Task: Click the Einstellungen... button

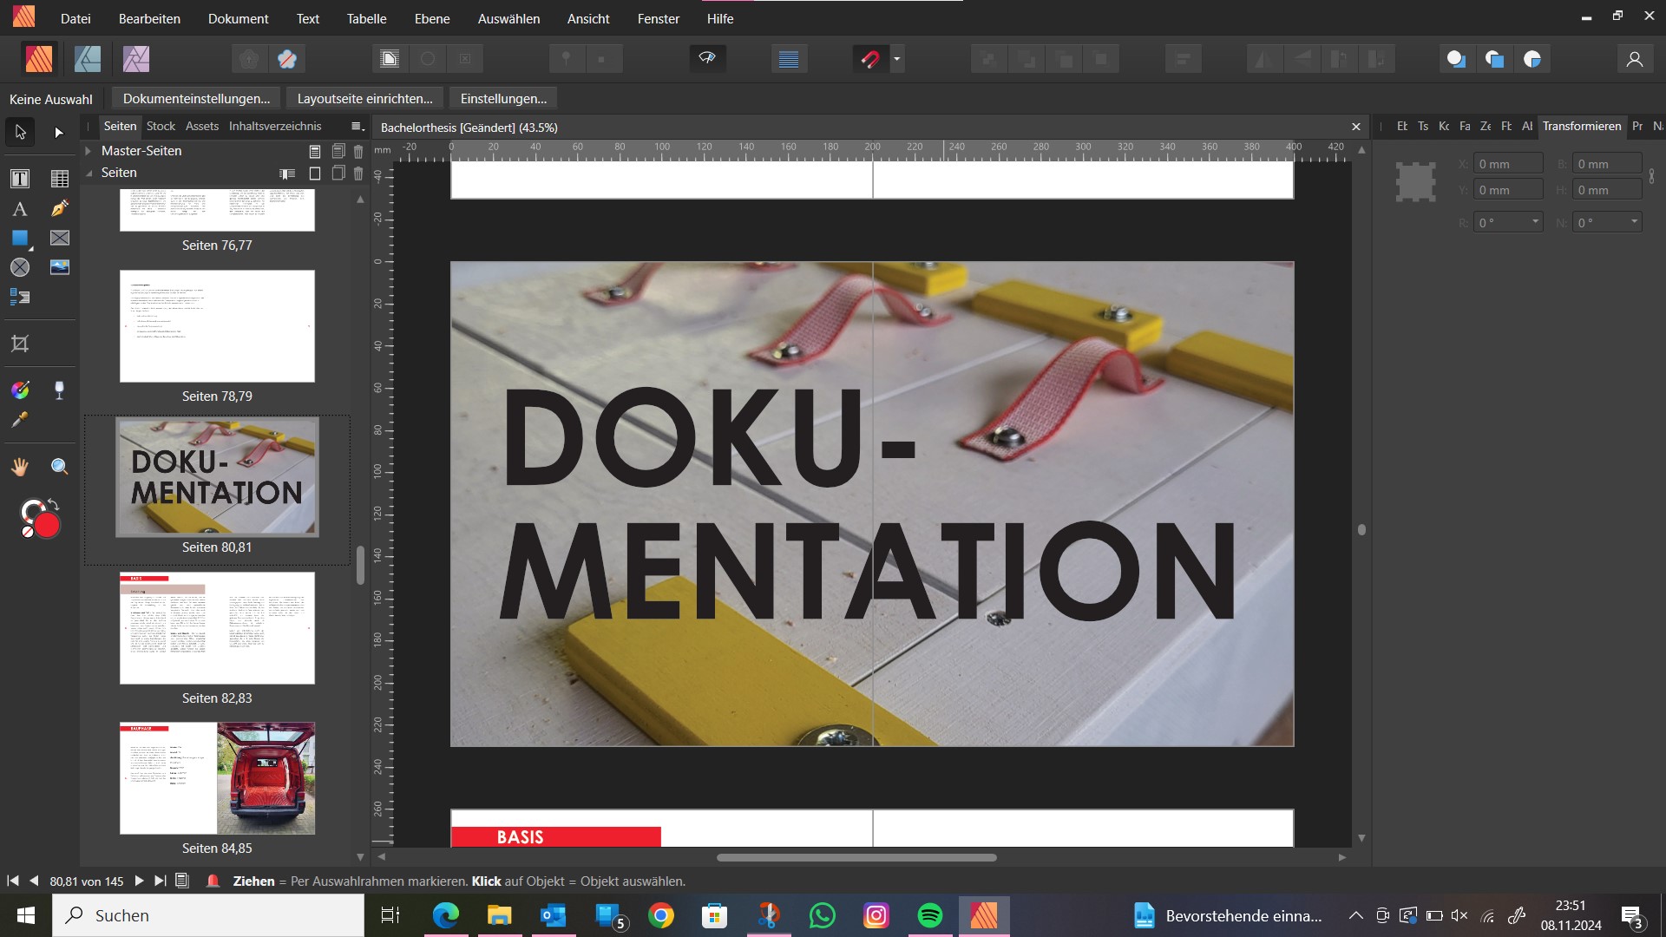Action: click(503, 99)
